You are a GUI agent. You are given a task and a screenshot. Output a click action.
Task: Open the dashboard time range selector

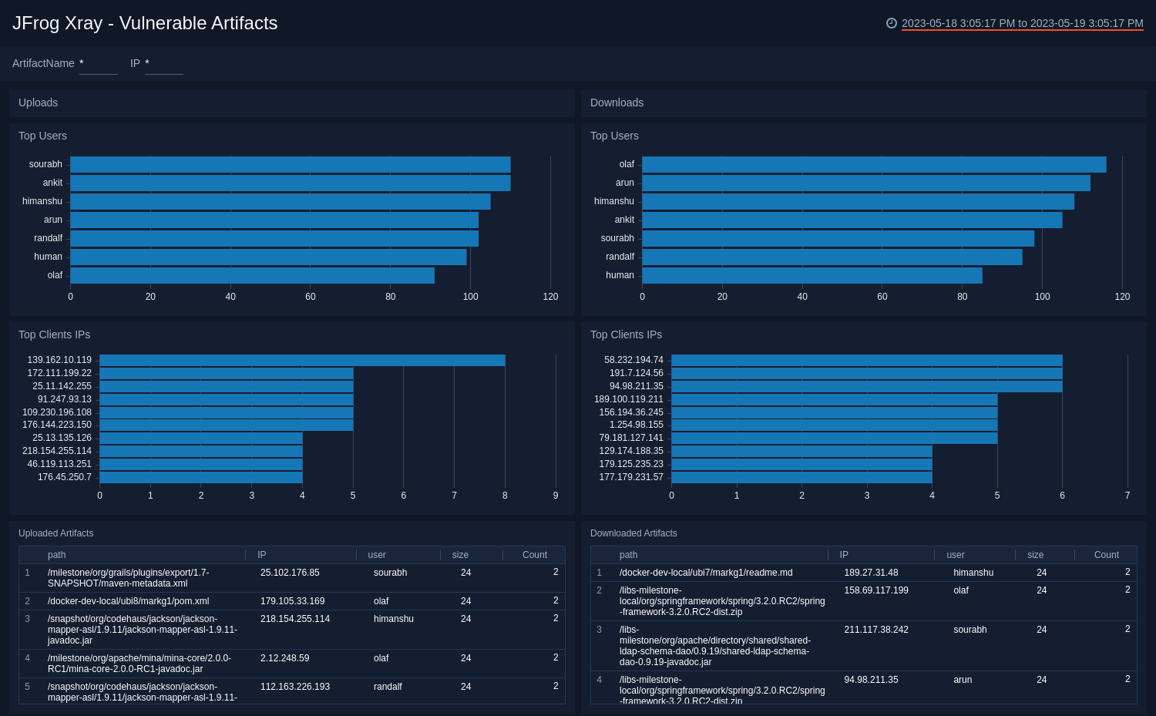point(1022,23)
